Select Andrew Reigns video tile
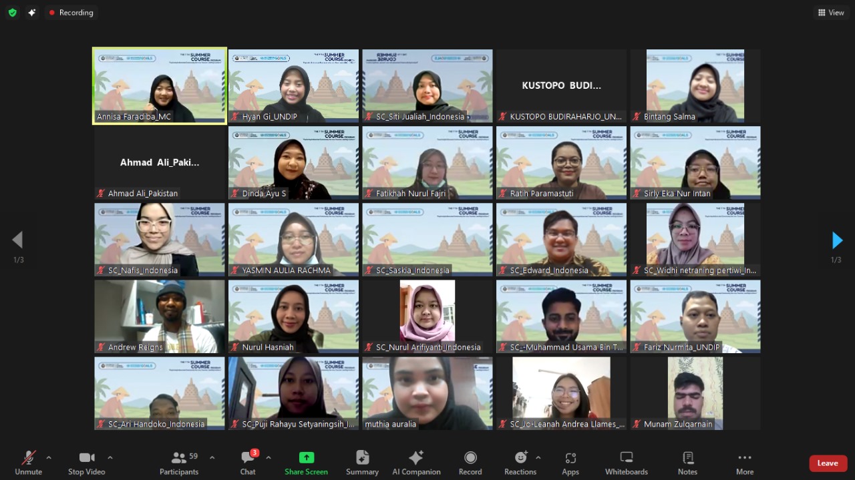 (x=160, y=316)
